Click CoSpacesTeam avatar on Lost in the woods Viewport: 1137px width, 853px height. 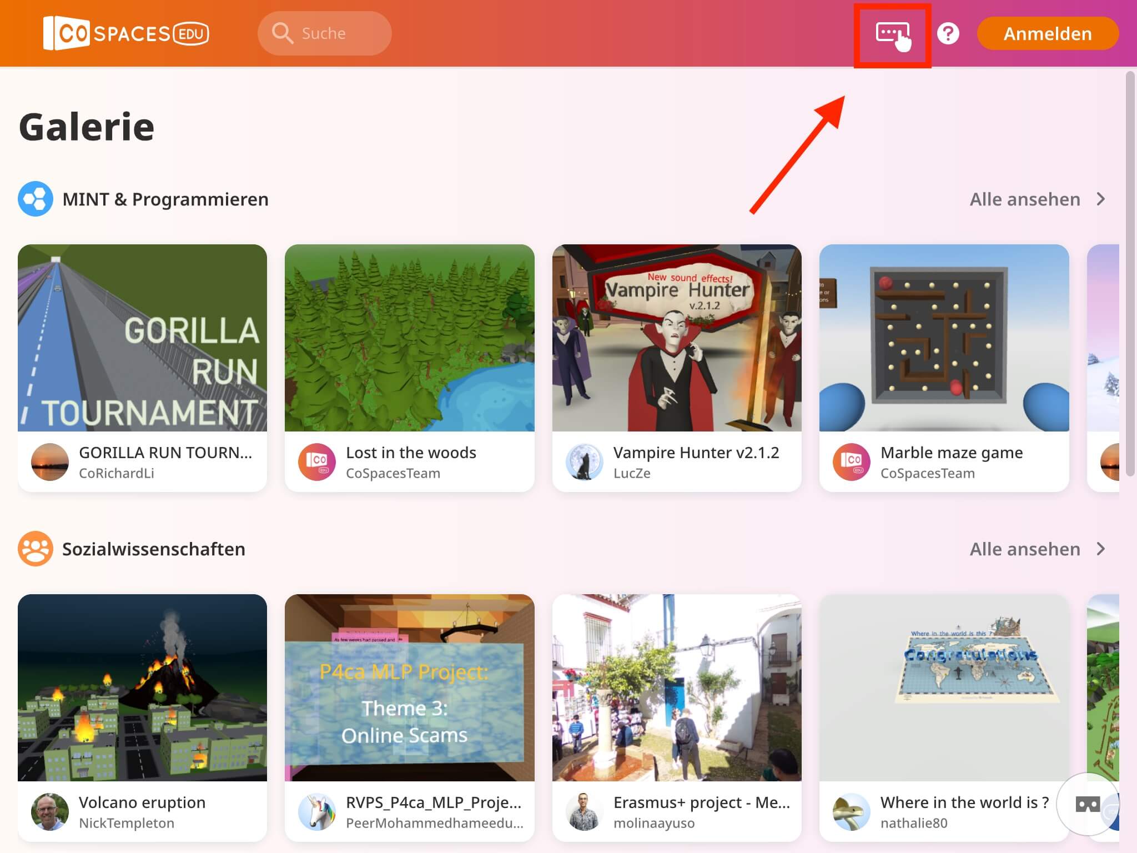coord(317,462)
